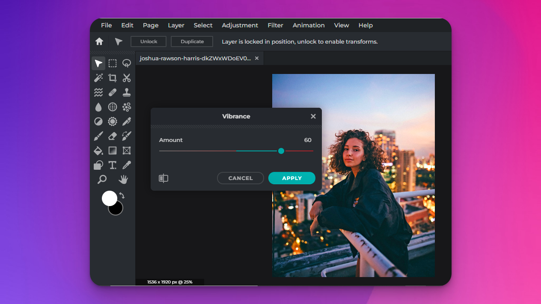Open the Animation menu

click(309, 25)
